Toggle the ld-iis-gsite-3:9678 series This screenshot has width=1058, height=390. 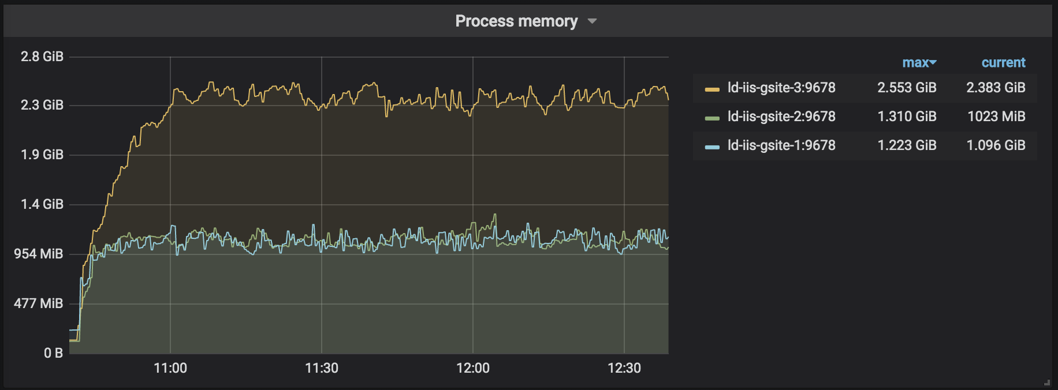(x=781, y=88)
